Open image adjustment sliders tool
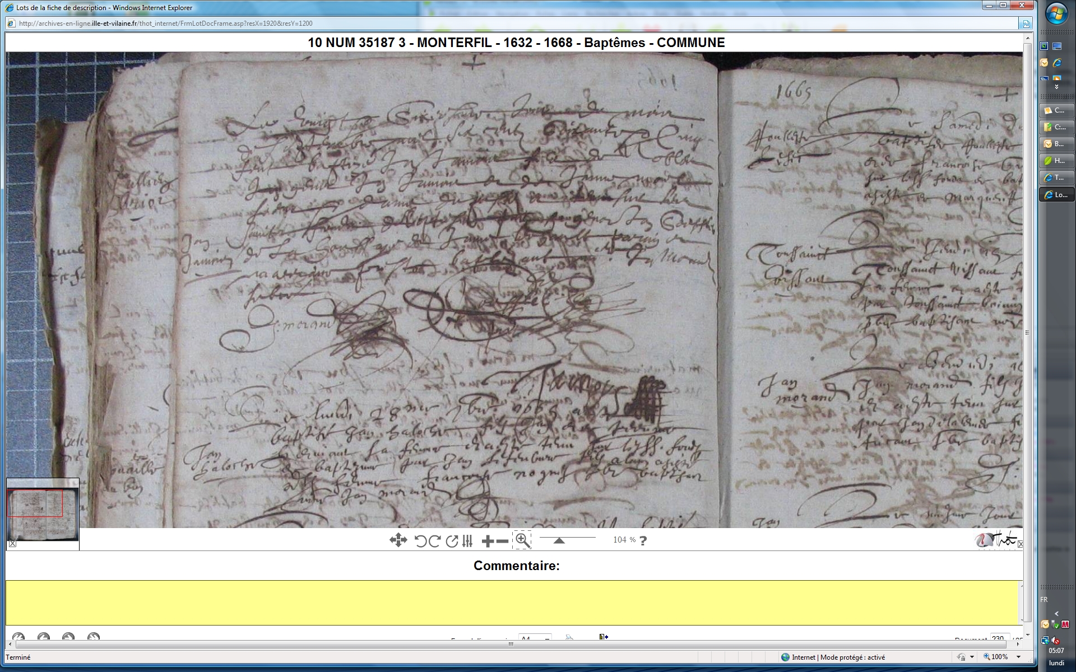Viewport: 1076px width, 672px height. pyautogui.click(x=467, y=541)
